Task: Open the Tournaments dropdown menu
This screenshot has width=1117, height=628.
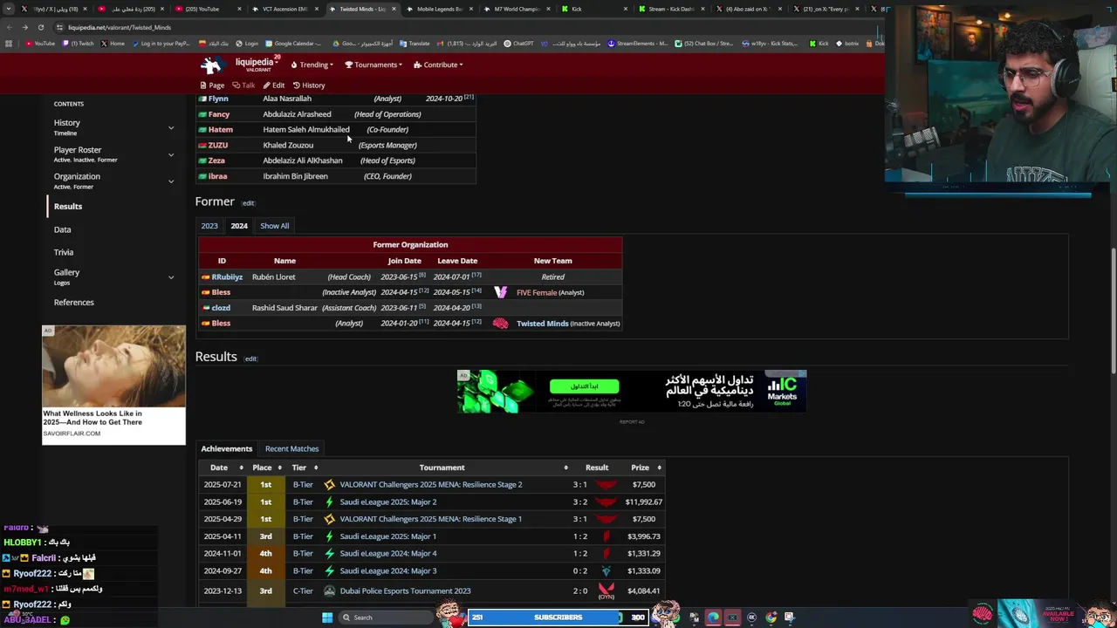Action: coord(373,65)
